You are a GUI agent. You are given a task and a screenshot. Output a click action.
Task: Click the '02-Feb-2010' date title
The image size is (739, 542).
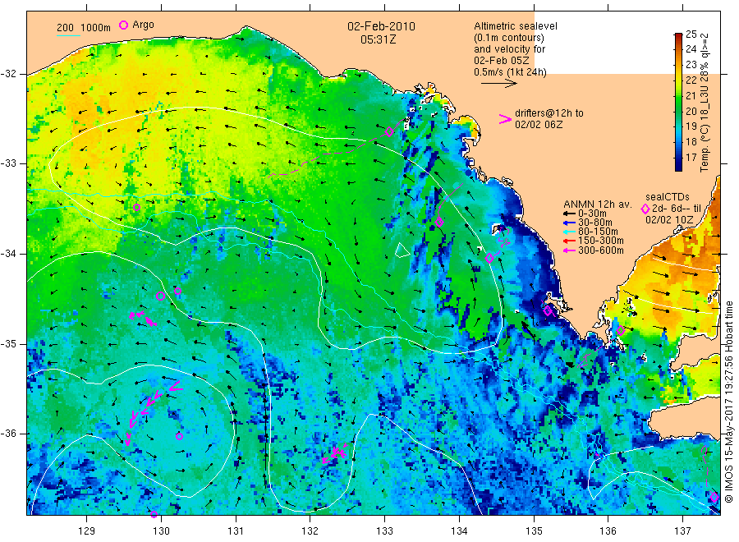tap(381, 26)
